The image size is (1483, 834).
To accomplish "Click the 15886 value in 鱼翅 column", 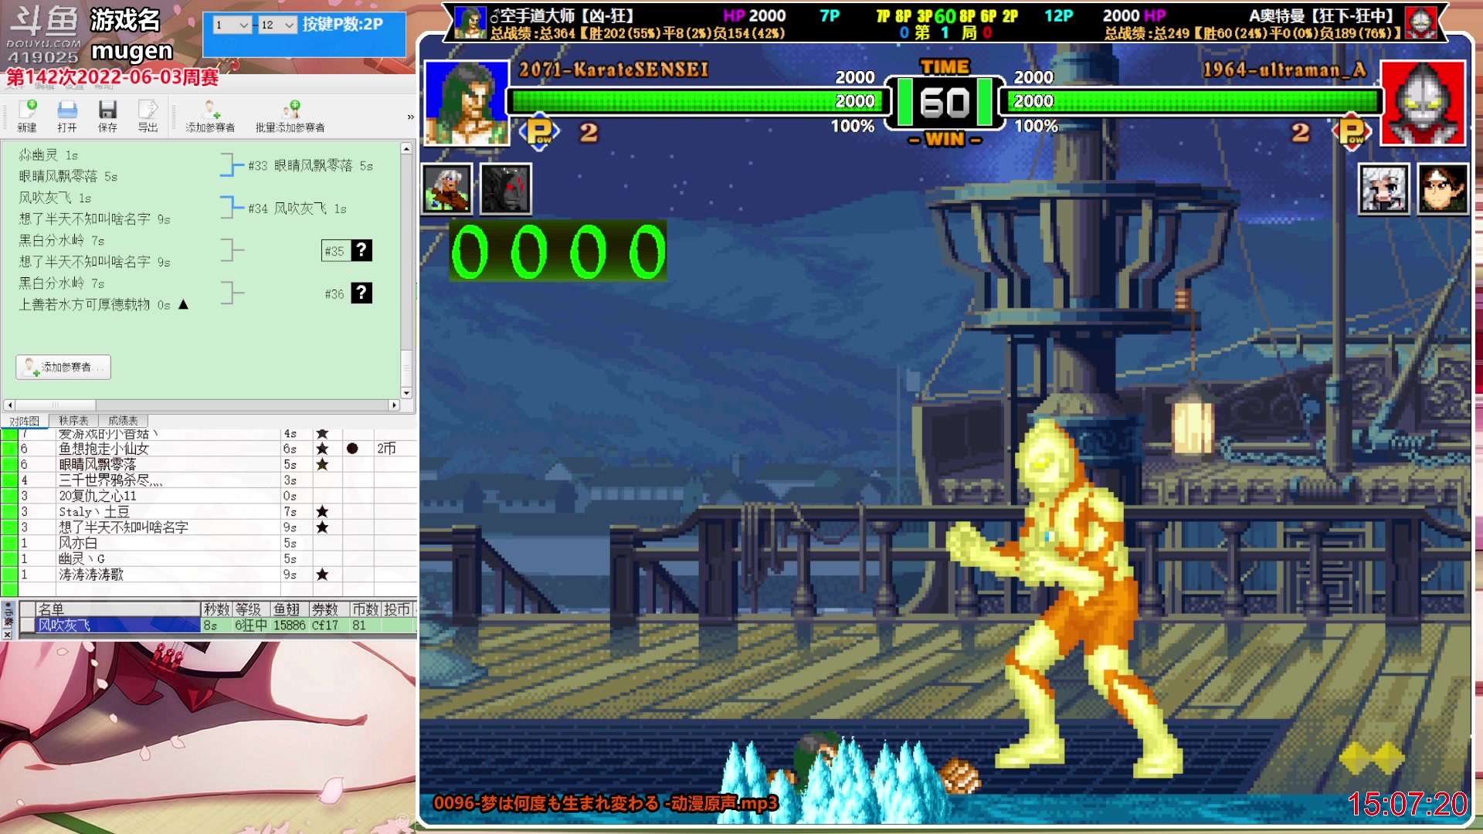I will tap(290, 625).
